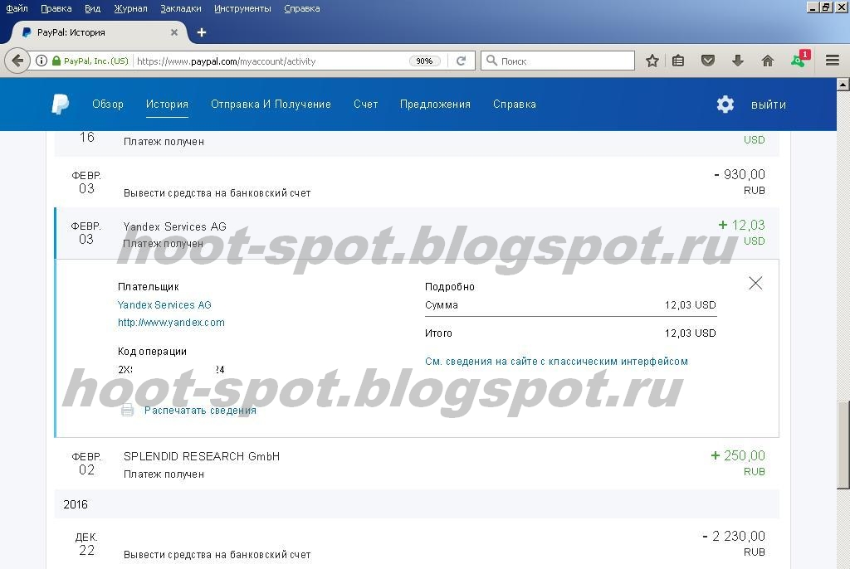Image resolution: width=850 pixels, height=569 pixels.
Task: Open the Предложения section
Action: click(435, 104)
